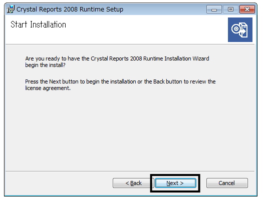
Task: Click the blue installer disc graphic
Action: (240, 30)
